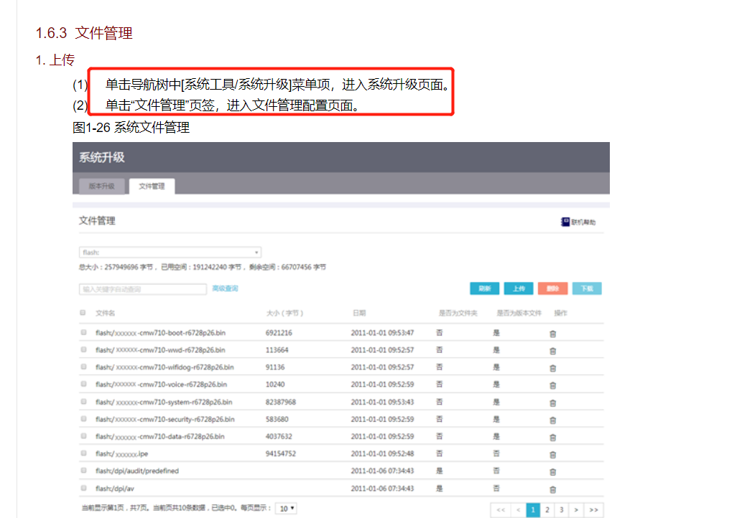Click the 是否为文件夹 column header
The height and width of the screenshot is (518, 742).
[x=458, y=313]
